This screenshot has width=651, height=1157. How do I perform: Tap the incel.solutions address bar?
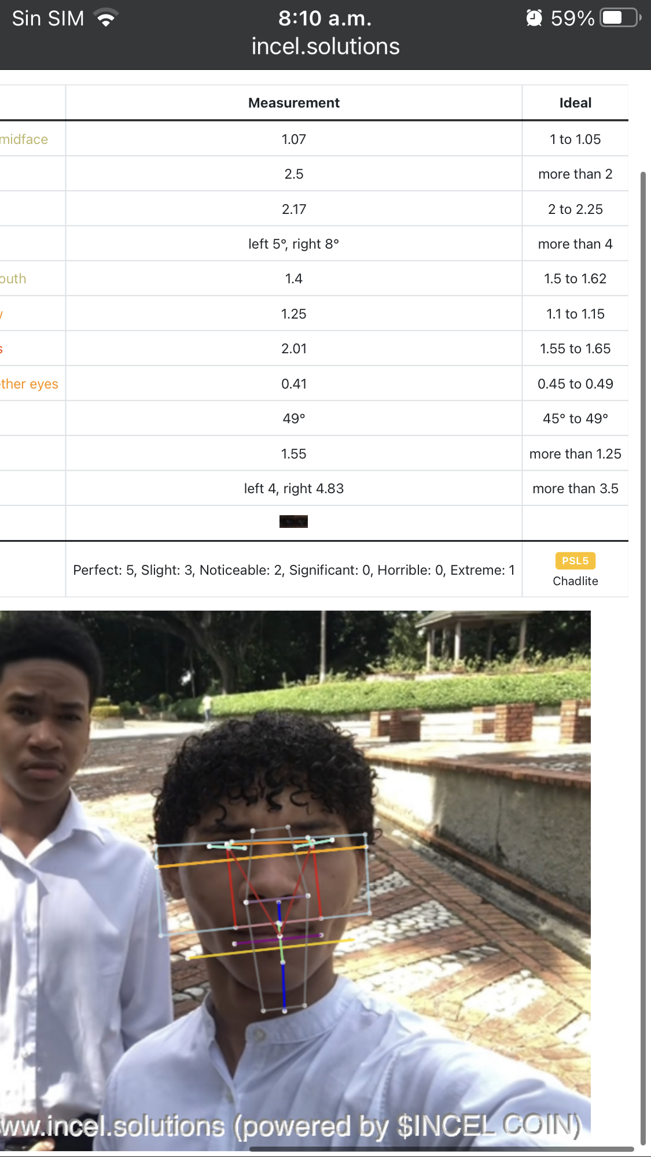[x=325, y=46]
